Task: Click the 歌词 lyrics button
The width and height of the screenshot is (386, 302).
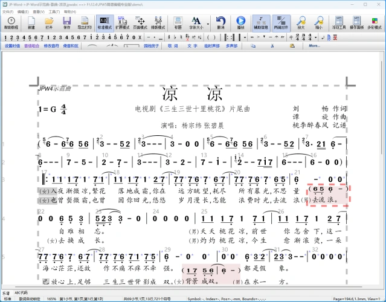Action: click(x=173, y=45)
